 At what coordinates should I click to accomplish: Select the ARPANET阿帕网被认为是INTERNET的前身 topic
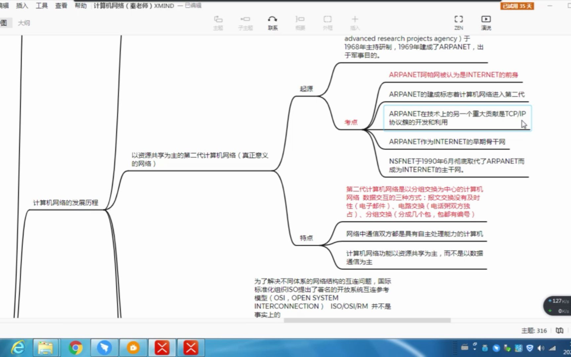tap(453, 75)
